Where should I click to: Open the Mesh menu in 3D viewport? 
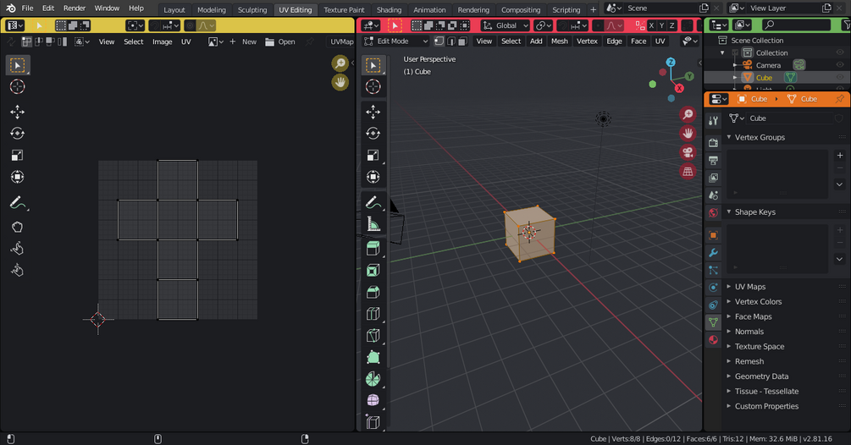click(559, 41)
